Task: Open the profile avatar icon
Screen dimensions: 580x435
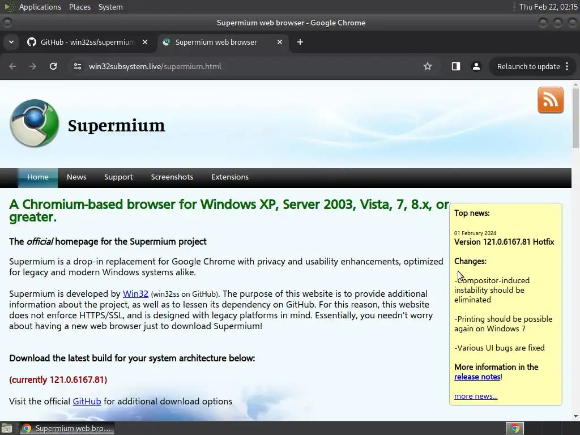Action: pos(476,66)
